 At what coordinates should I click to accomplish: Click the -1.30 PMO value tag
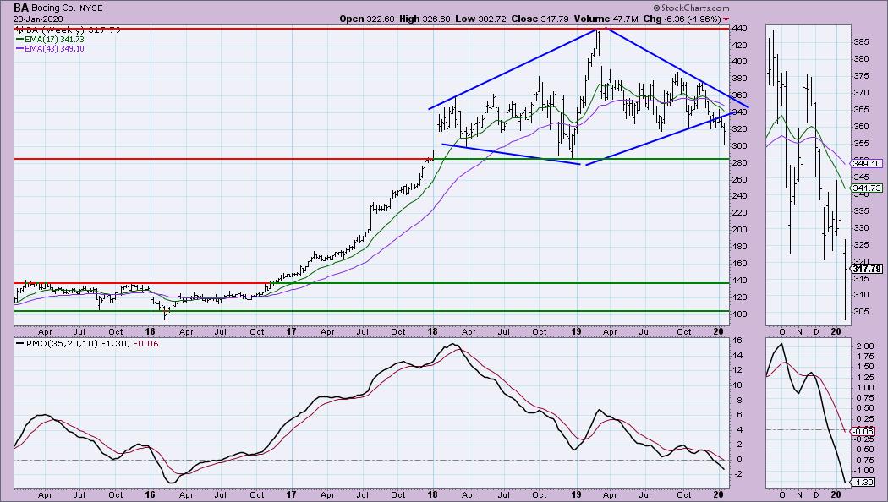point(863,483)
